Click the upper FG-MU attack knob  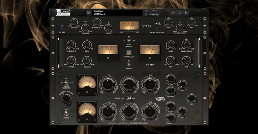click(x=171, y=78)
